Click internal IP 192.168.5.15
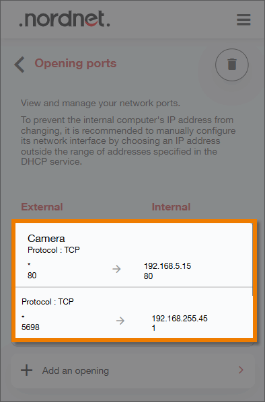This screenshot has width=265, height=402. (167, 266)
